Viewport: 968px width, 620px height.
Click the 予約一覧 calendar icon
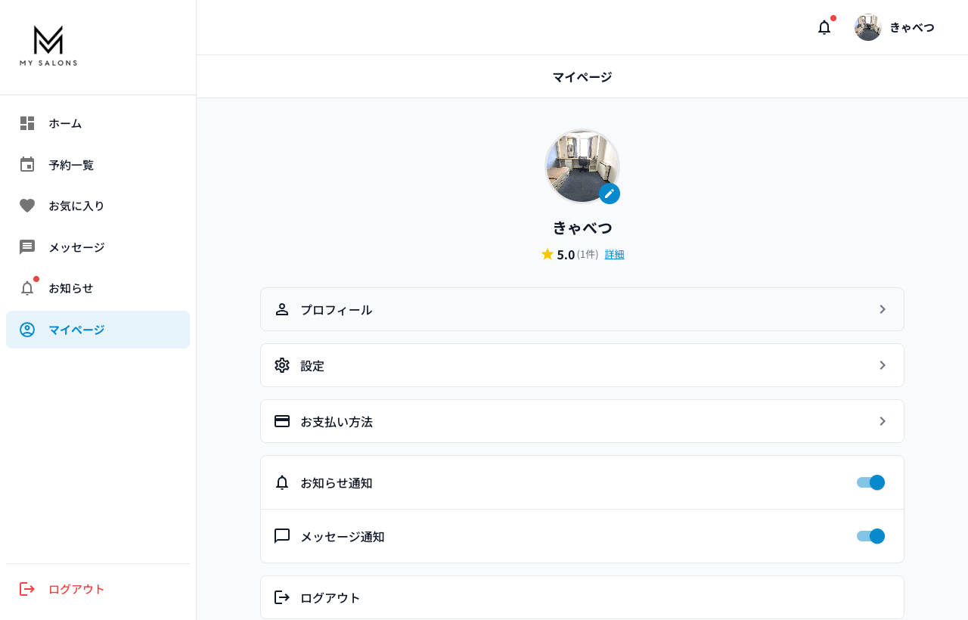pos(27,164)
